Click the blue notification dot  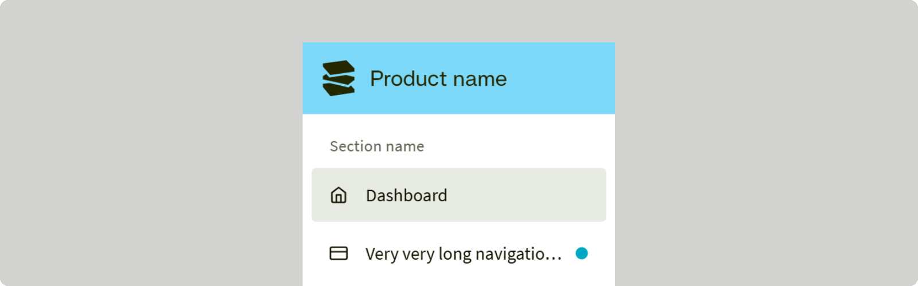point(582,253)
